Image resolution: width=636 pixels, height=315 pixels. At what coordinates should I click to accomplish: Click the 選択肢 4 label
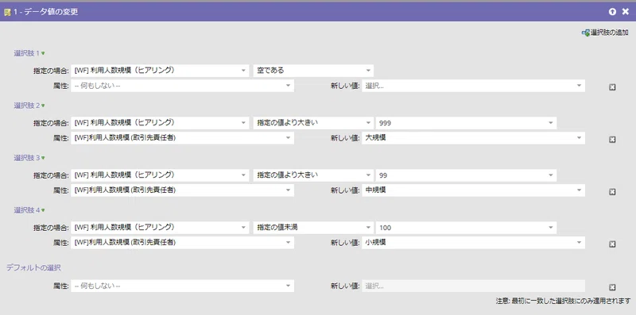[27, 209]
